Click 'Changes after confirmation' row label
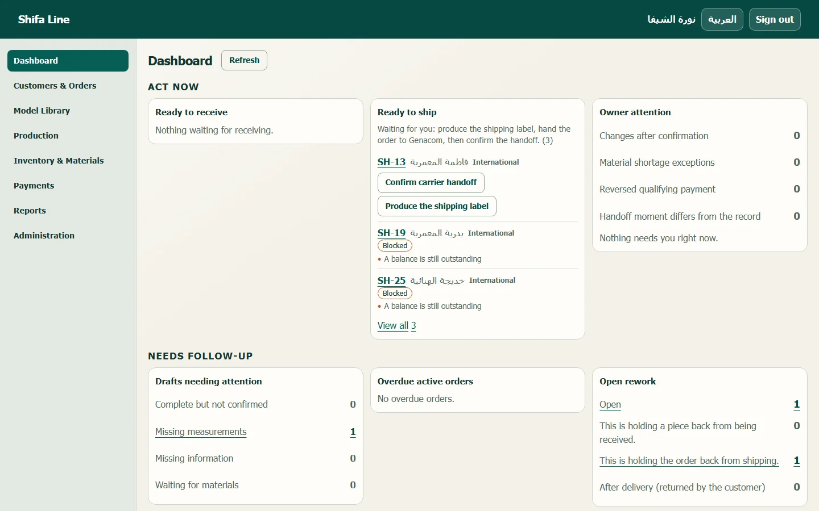819x511 pixels. tap(654, 136)
